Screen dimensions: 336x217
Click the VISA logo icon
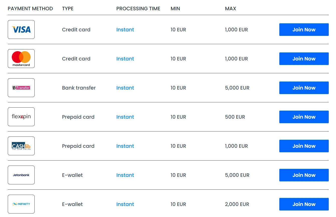point(21,30)
